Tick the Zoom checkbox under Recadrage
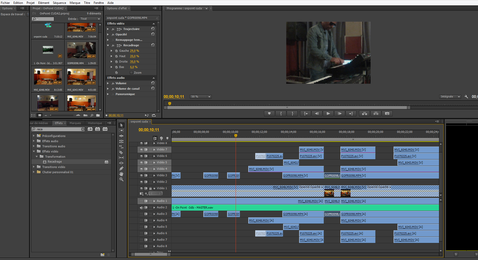This screenshot has height=260, width=478. (131, 73)
